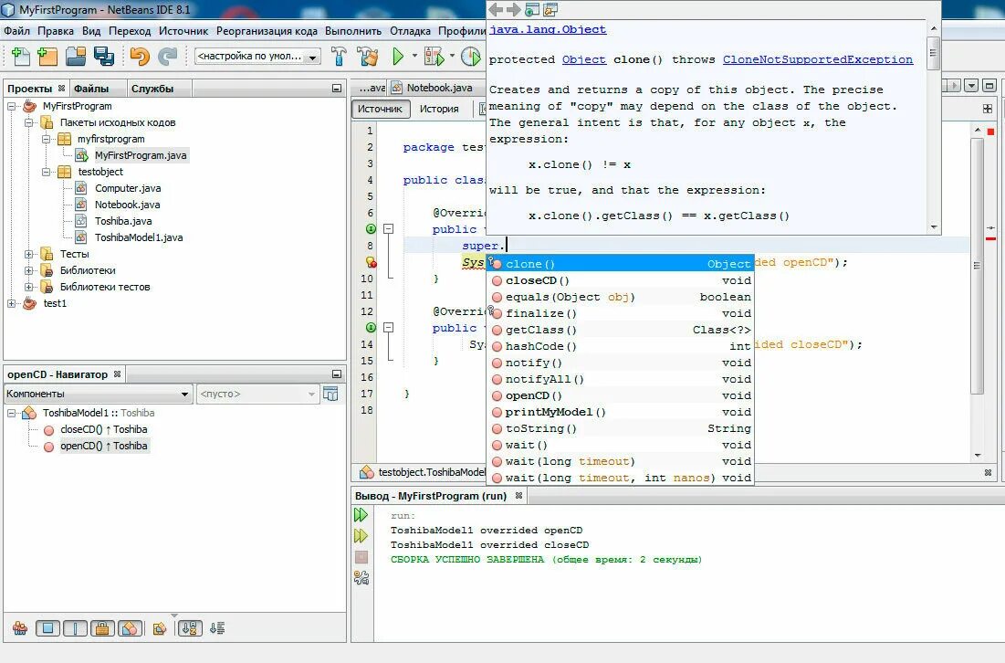Screen dimensions: 1005x663
Task: Toggle show fields filter in Navigator
Action: coord(47,628)
